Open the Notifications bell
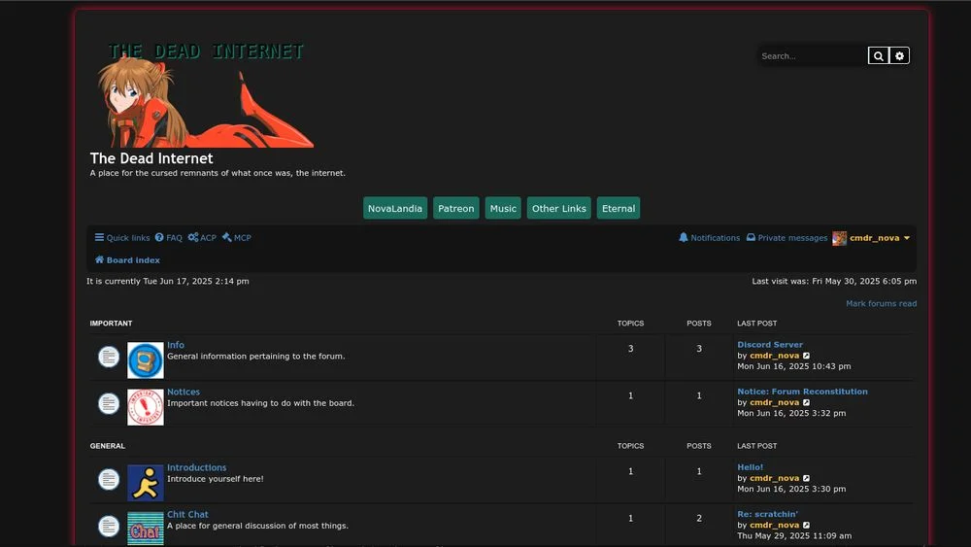This screenshot has width=971, height=547. [709, 238]
